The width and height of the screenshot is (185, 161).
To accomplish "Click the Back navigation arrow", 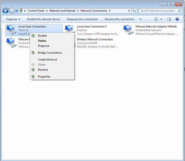I will [6, 11].
